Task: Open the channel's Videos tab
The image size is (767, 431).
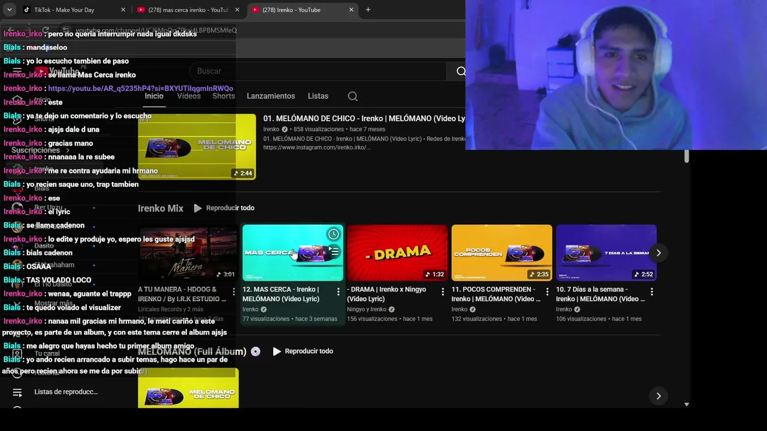Action: point(189,96)
